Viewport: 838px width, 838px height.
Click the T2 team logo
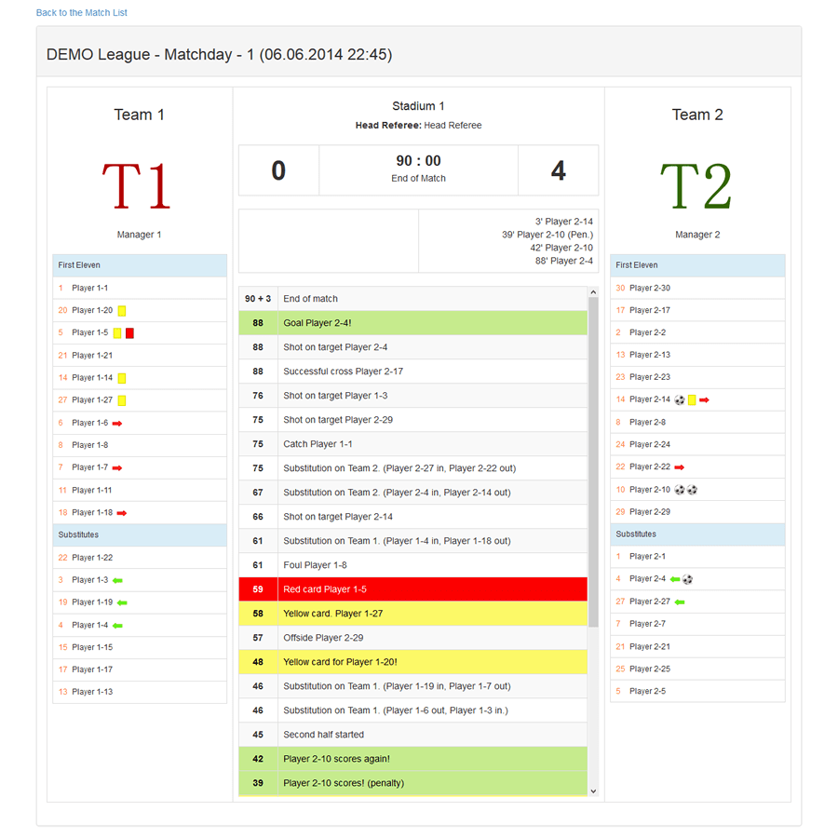(x=696, y=186)
